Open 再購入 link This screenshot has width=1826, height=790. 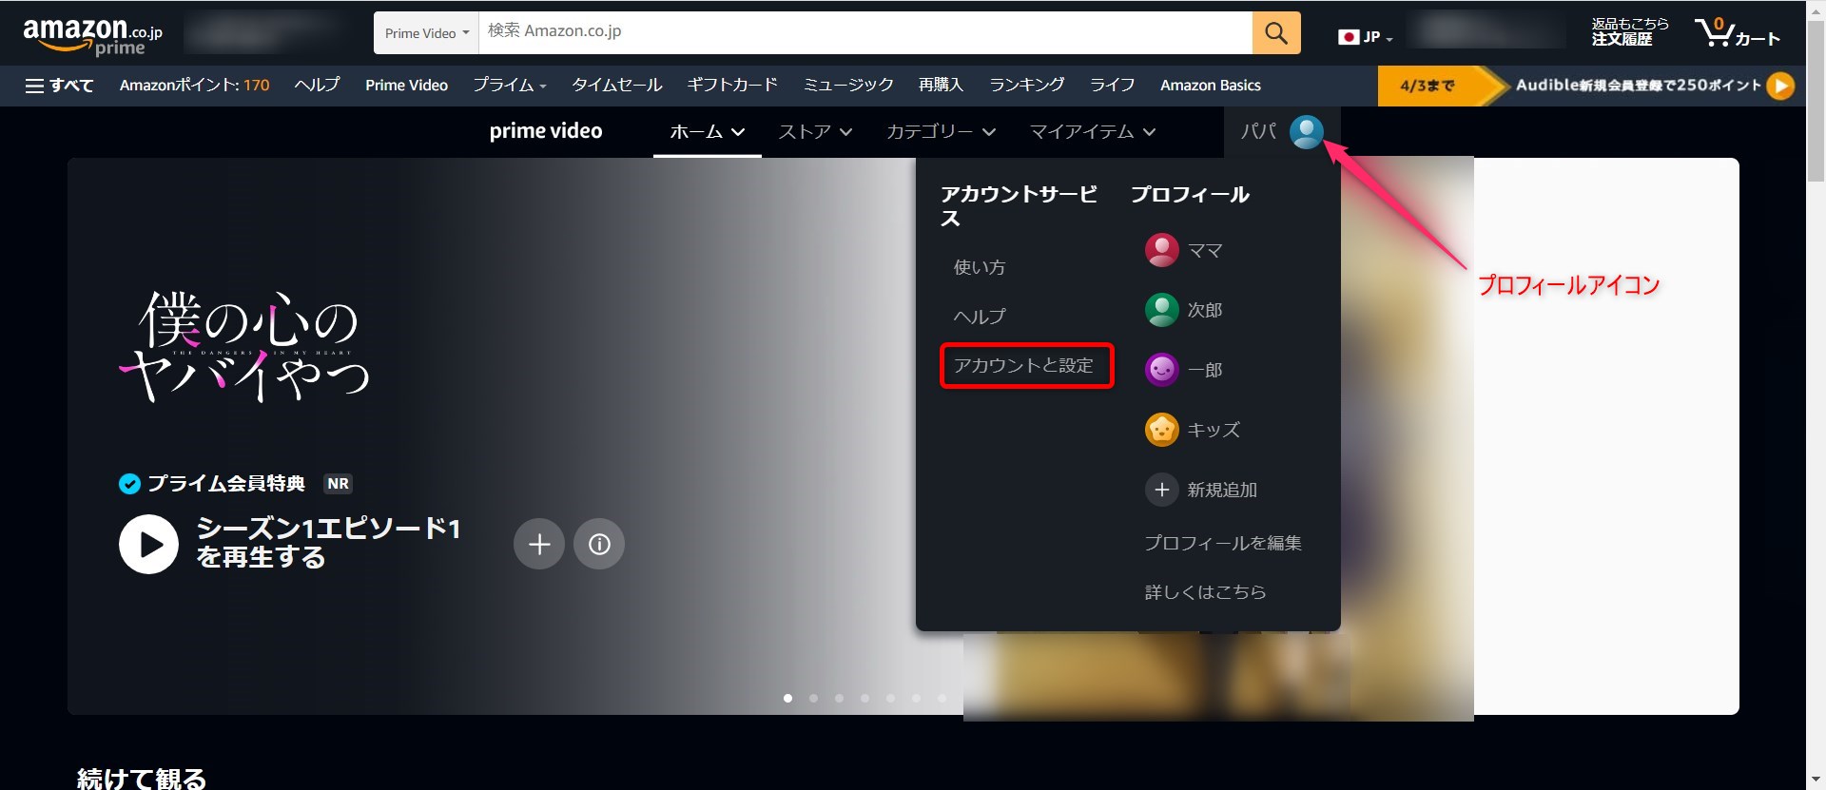[942, 86]
